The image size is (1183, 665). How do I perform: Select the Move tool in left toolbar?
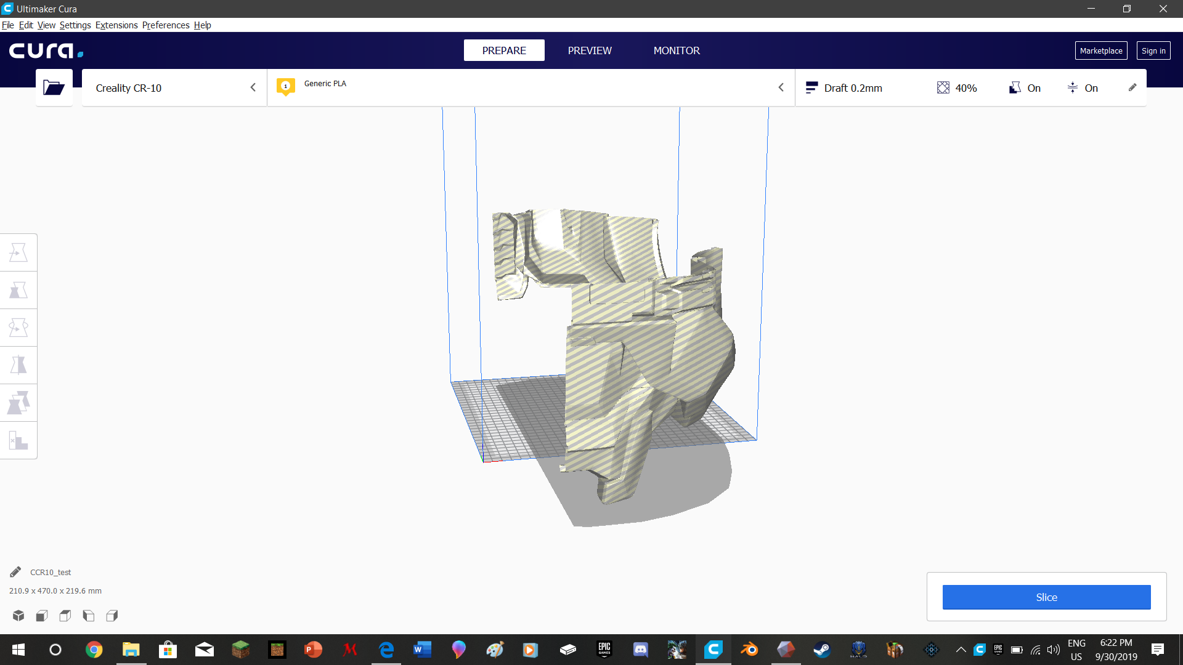click(x=18, y=252)
